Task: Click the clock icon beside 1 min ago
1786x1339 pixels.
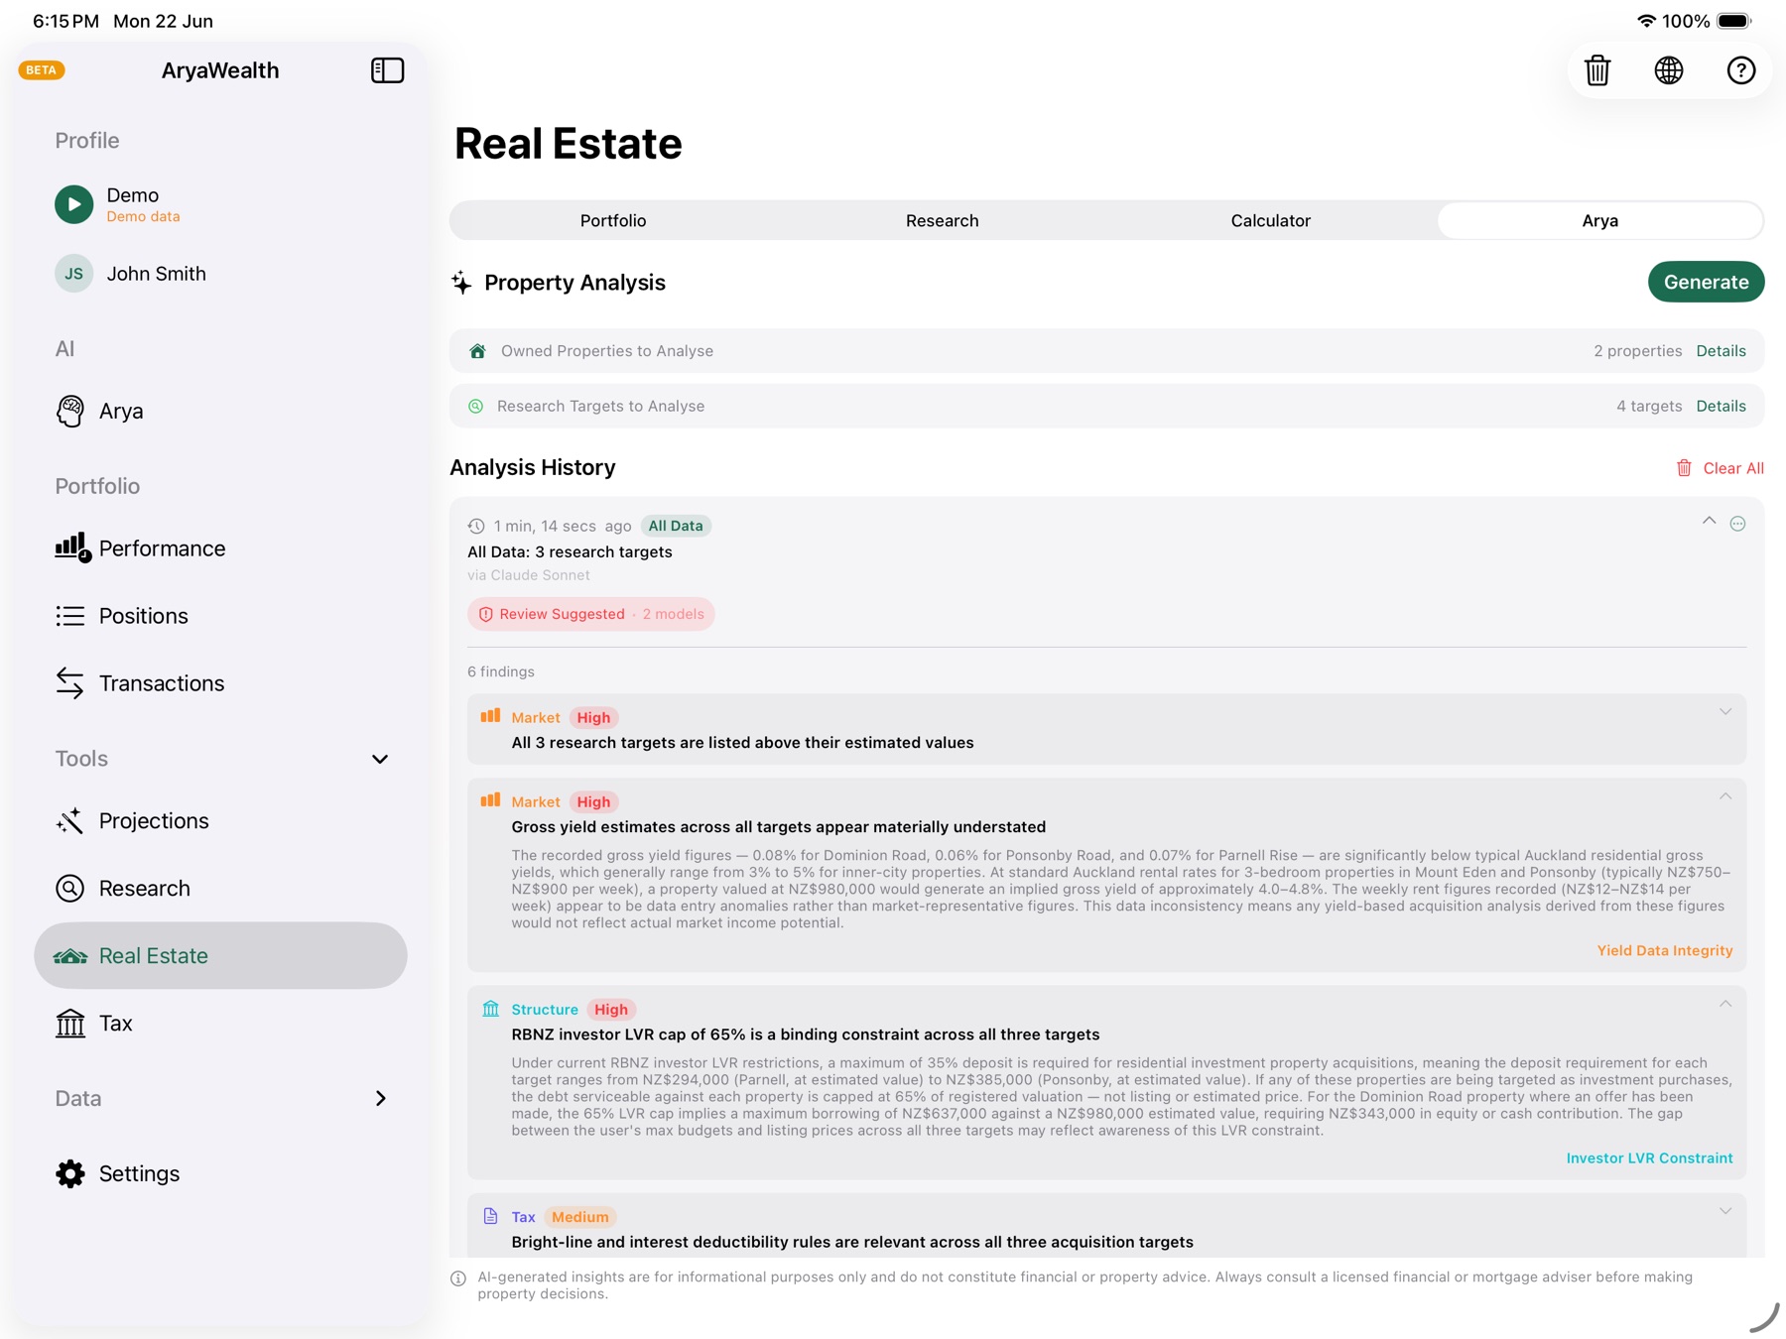Action: (x=476, y=527)
